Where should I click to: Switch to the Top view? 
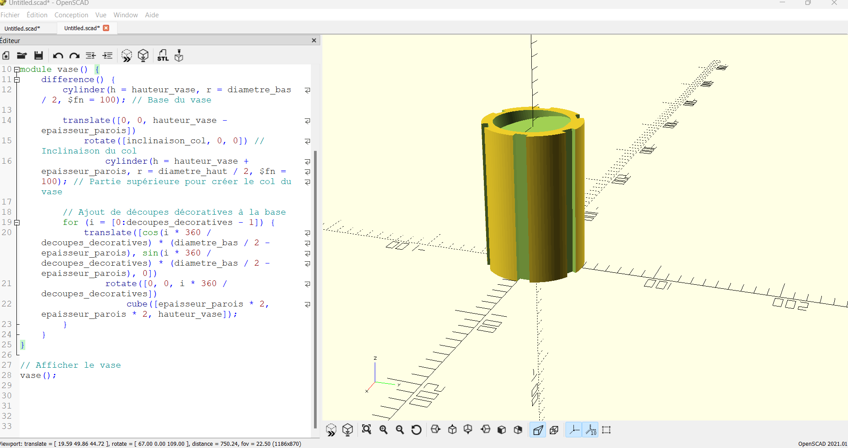tap(452, 429)
